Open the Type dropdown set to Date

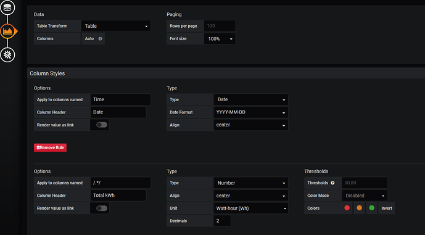click(250, 99)
